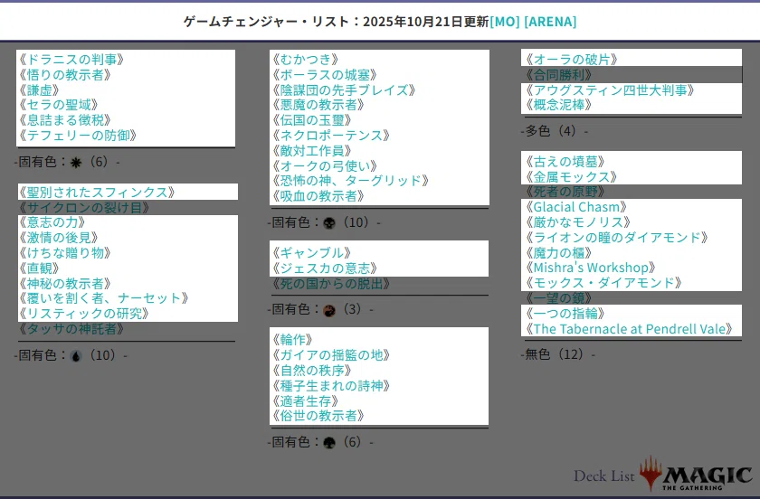The width and height of the screenshot is (760, 499).
Task: Open card link 《概念泥棒》
Action: coord(559,105)
